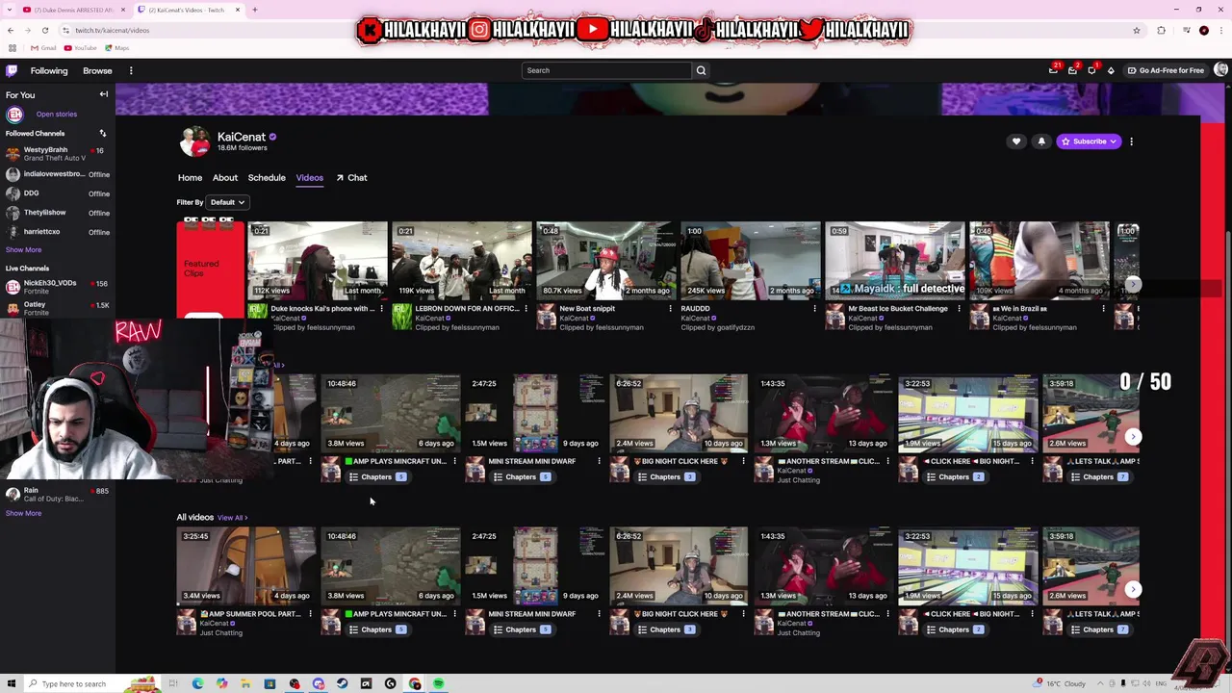The width and height of the screenshot is (1232, 693).
Task: Click the heart follow button on KaiCenat channel
Action: pyautogui.click(x=1016, y=141)
